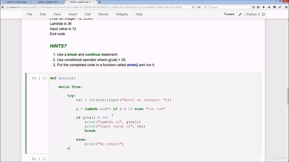Click the print "Input value is" code line

pyautogui.click(x=115, y=126)
